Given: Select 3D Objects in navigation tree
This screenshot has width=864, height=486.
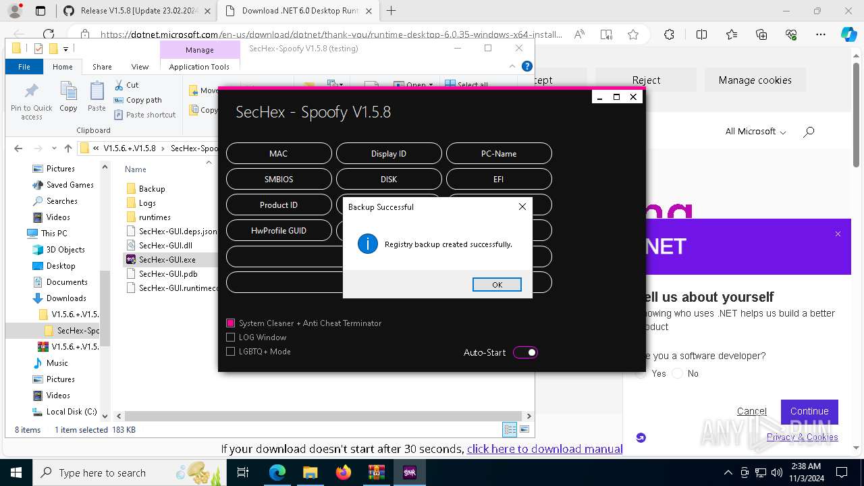Looking at the screenshot, I should (65, 250).
